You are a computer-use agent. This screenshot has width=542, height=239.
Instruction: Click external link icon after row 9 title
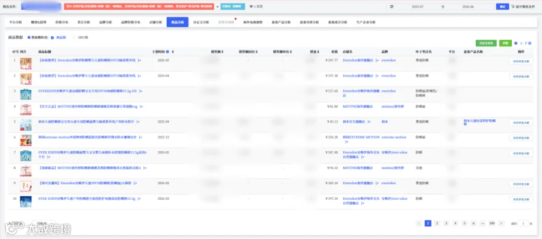(x=135, y=183)
